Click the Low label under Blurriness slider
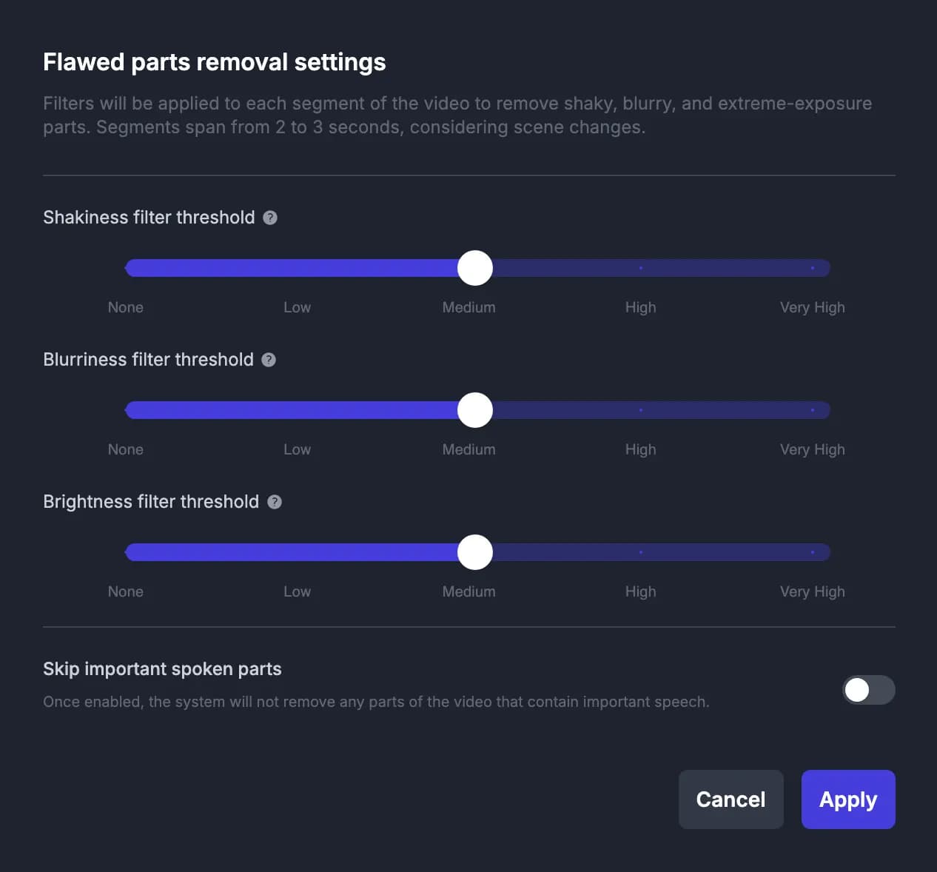 297,449
